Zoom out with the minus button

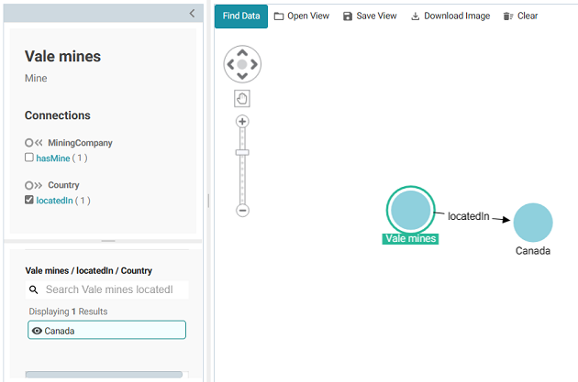point(242,211)
